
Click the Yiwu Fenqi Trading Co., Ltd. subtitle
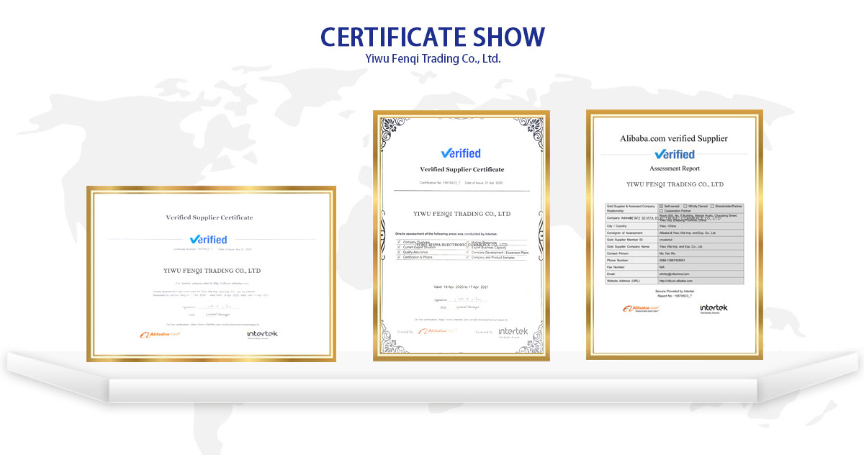pos(433,58)
